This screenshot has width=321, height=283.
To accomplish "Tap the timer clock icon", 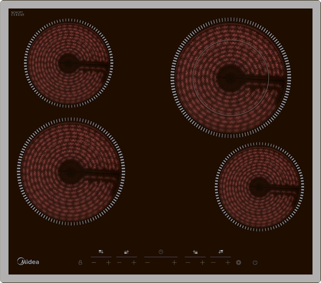I will pos(160,252).
